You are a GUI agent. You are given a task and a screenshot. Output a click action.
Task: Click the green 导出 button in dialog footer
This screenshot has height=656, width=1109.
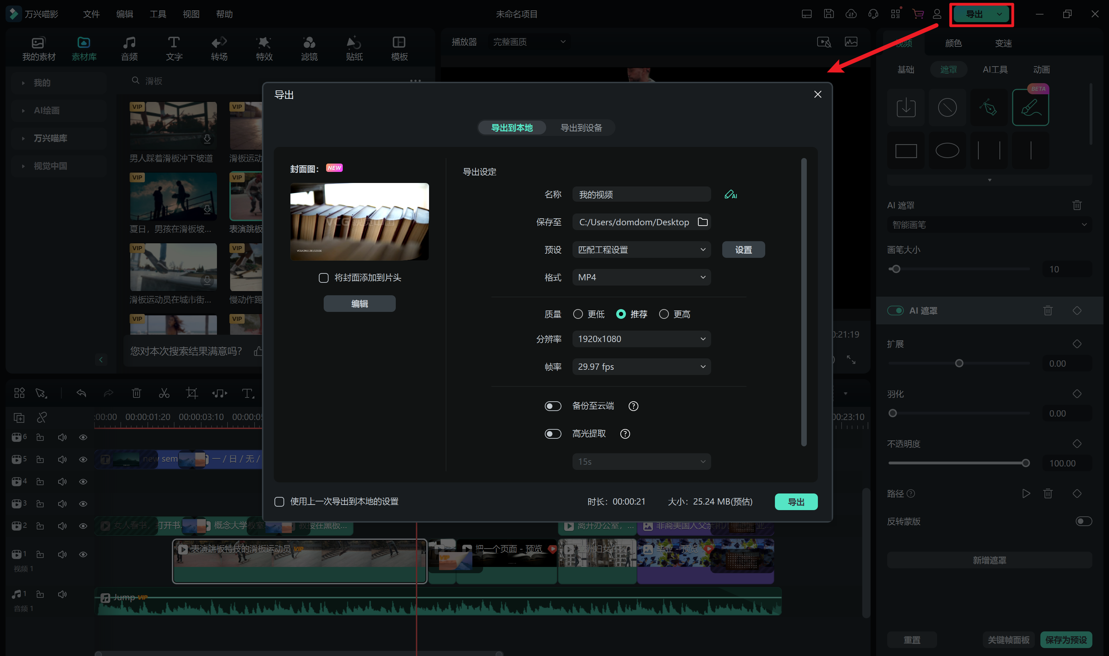tap(796, 502)
